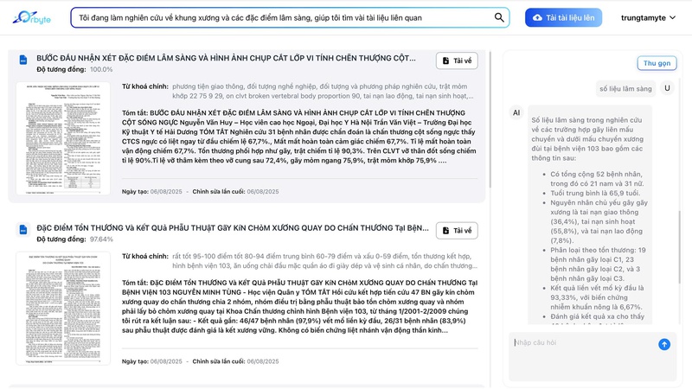This screenshot has width=692, height=389.
Task: Send the chat question with the arrow button
Action: (664, 344)
